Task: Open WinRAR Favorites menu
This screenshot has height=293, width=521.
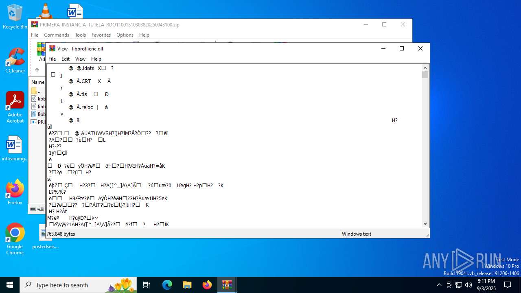Action: 101,35
